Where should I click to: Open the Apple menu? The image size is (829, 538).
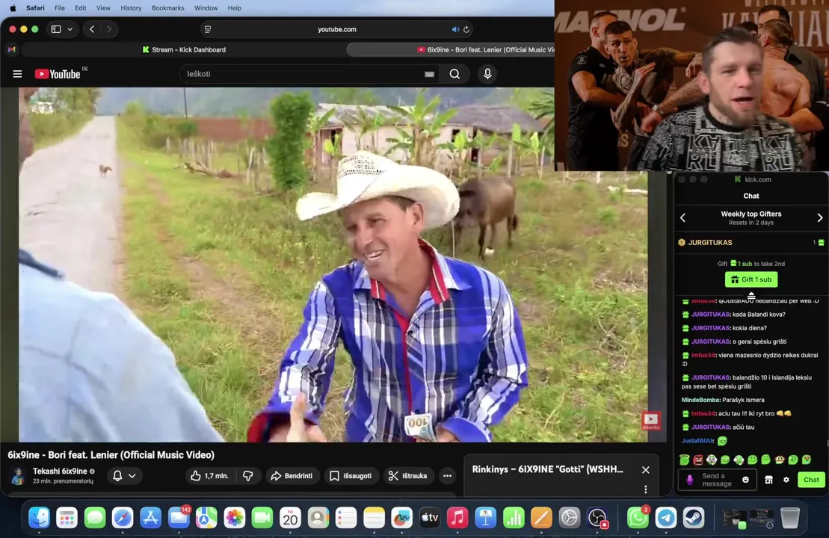click(x=13, y=8)
